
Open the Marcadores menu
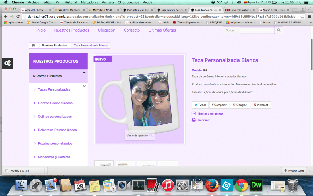click(x=89, y=2)
